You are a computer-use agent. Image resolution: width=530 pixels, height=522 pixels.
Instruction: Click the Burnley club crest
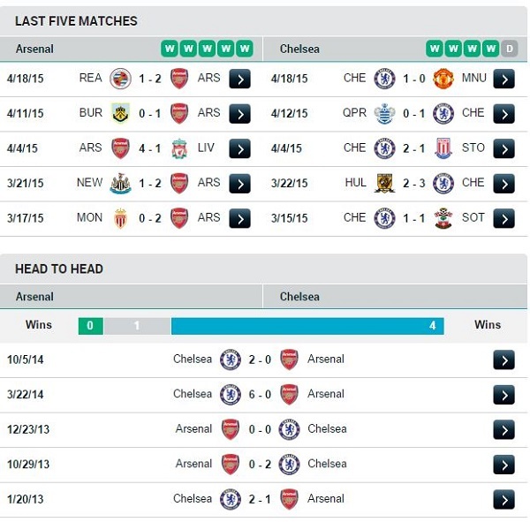120,114
